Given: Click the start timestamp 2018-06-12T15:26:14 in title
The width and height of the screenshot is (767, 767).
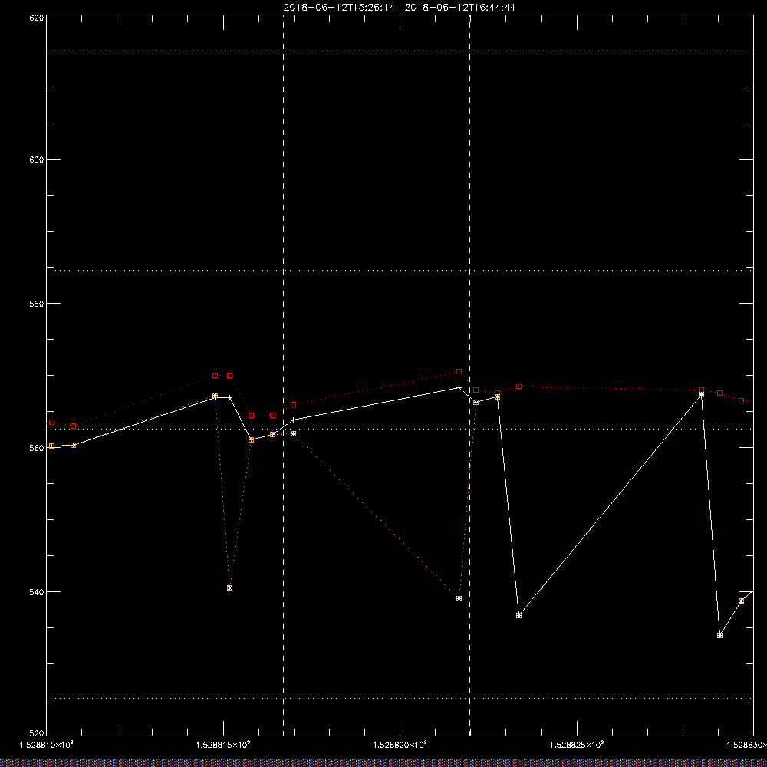Looking at the screenshot, I should coord(339,8).
